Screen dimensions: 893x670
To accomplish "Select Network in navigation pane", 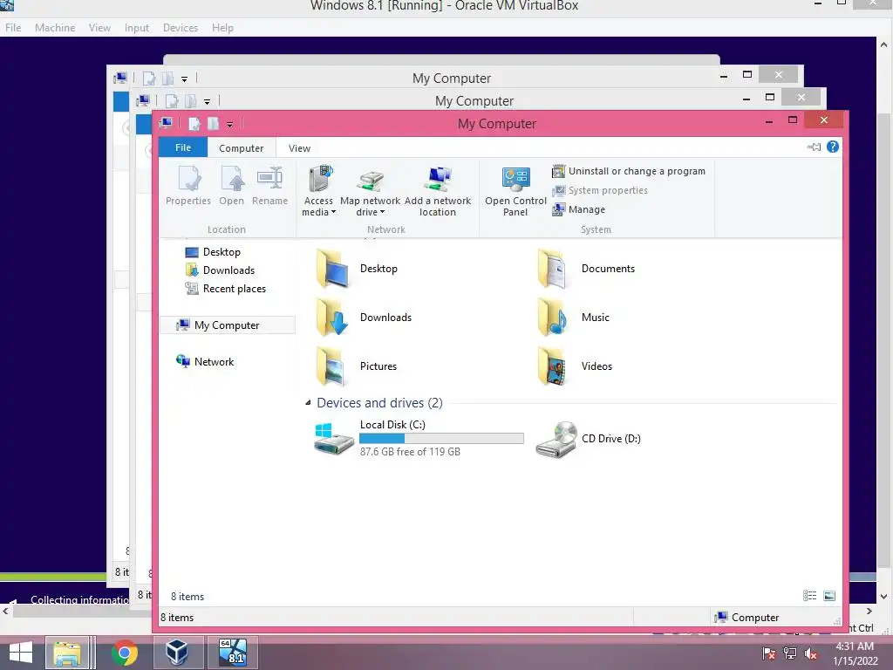I will (206, 362).
